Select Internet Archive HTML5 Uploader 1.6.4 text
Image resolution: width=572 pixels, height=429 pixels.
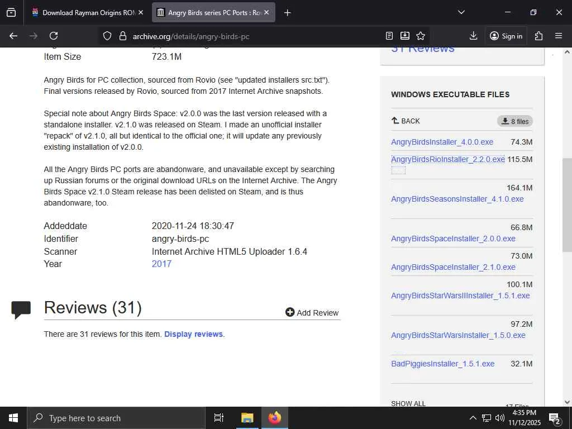pyautogui.click(x=230, y=251)
